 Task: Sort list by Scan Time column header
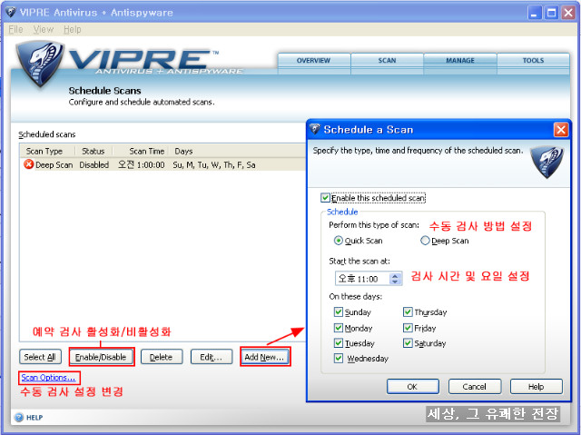pyautogui.click(x=142, y=151)
